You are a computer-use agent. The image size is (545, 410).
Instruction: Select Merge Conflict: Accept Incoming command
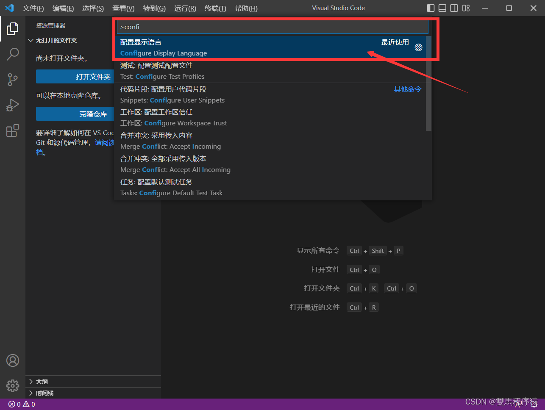tap(270, 141)
